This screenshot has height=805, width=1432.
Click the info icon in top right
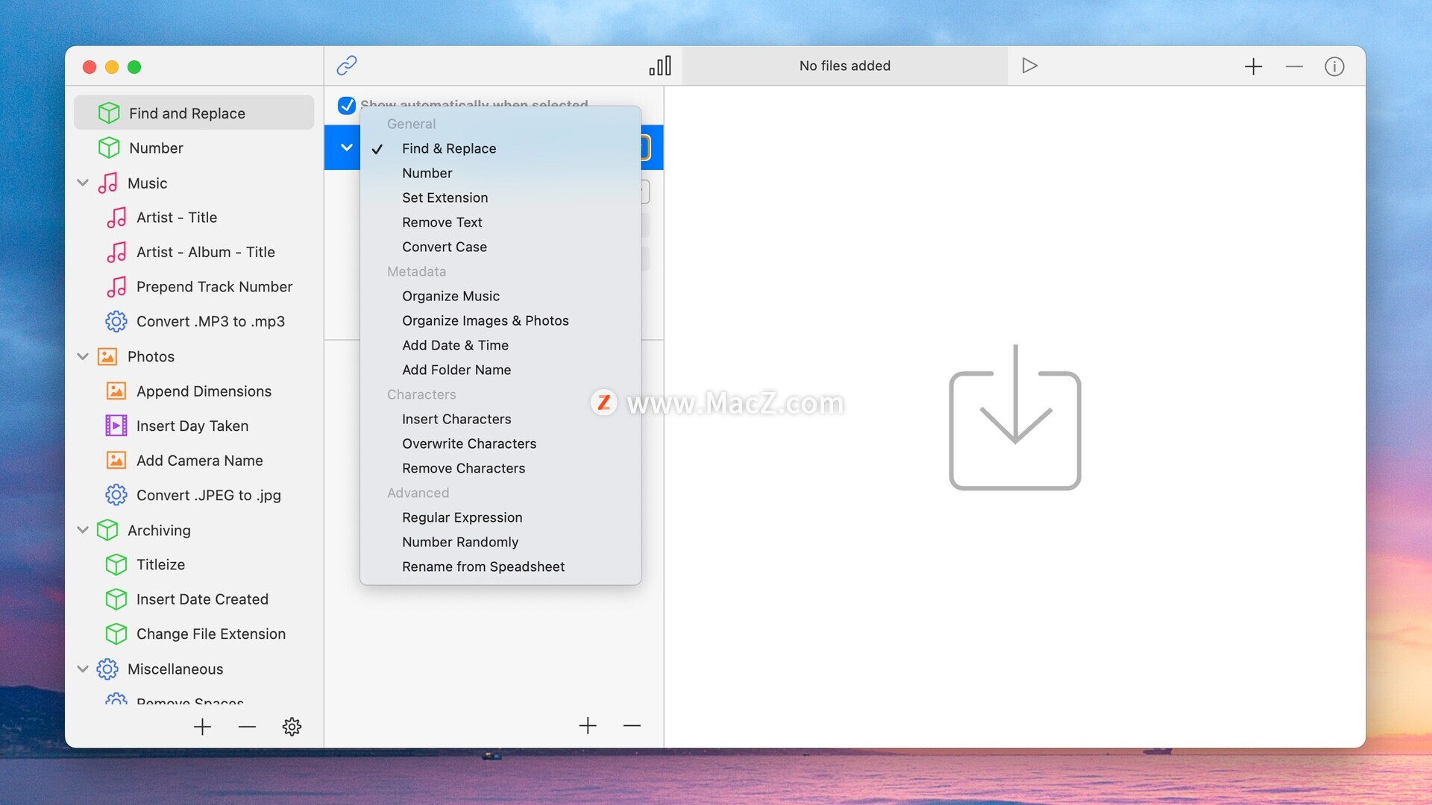[1334, 66]
